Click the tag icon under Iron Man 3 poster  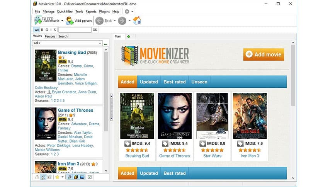240,144
